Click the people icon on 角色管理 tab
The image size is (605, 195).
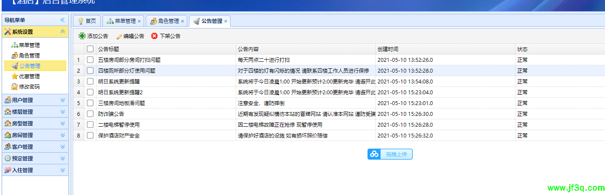click(154, 21)
